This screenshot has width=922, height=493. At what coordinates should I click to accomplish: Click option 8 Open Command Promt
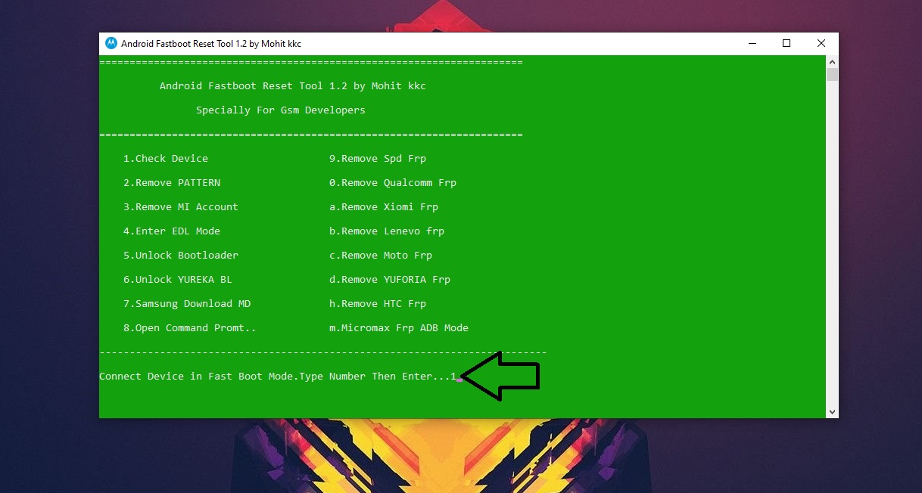point(187,327)
